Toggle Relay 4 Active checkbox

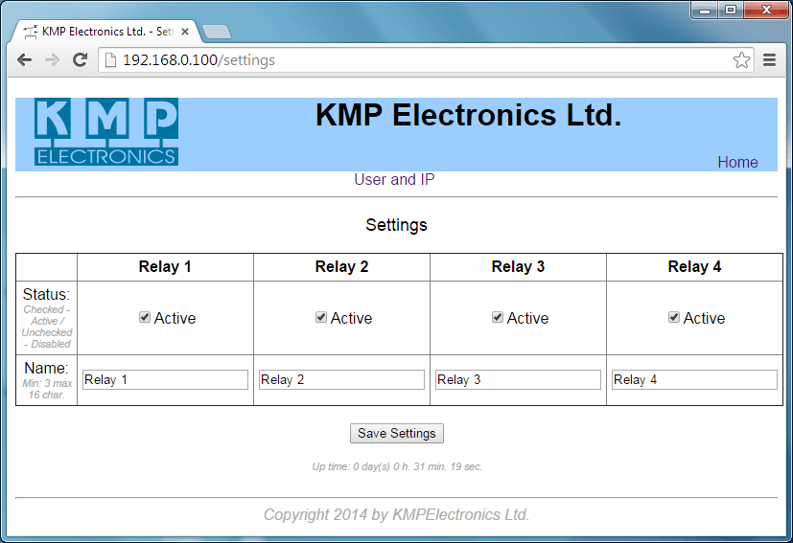coord(674,317)
